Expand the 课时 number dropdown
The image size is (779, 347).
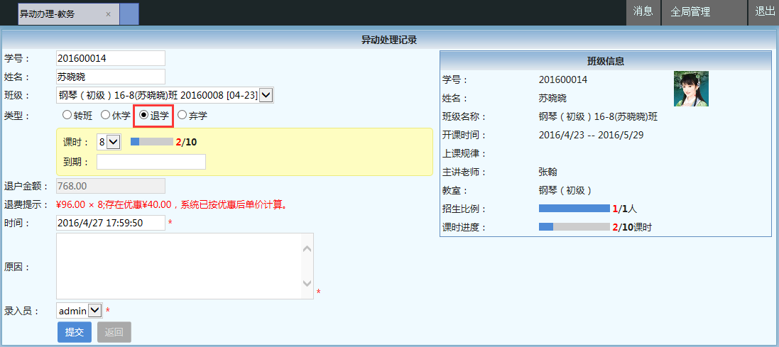[x=114, y=142]
